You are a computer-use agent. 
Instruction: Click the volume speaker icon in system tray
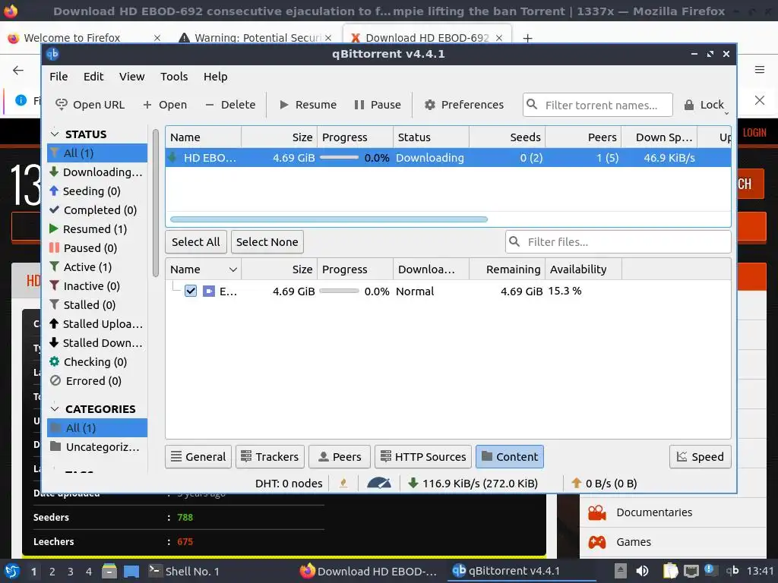pos(642,571)
